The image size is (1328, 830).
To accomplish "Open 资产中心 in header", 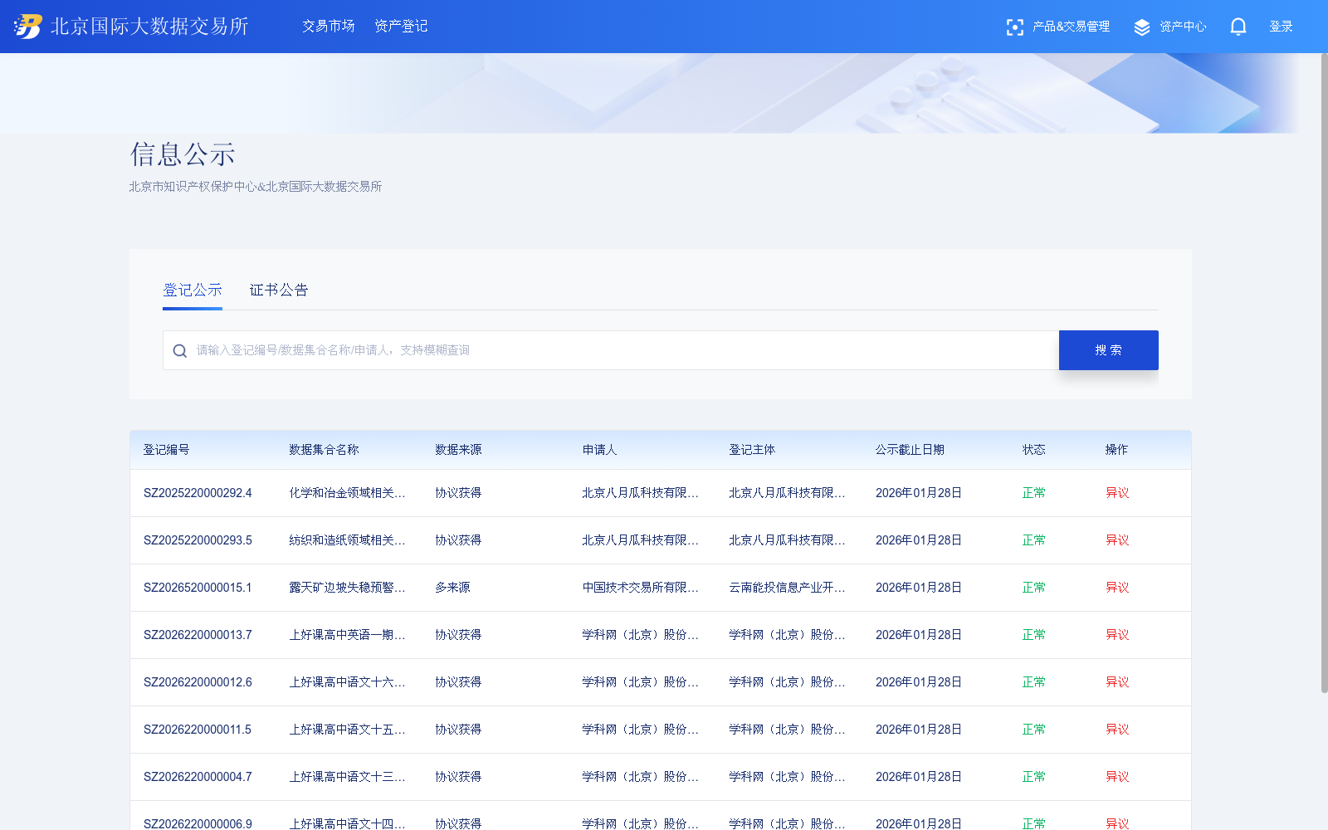I will [1183, 27].
